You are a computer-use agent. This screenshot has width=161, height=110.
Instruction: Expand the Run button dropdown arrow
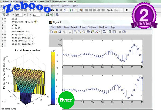coord(74,10)
